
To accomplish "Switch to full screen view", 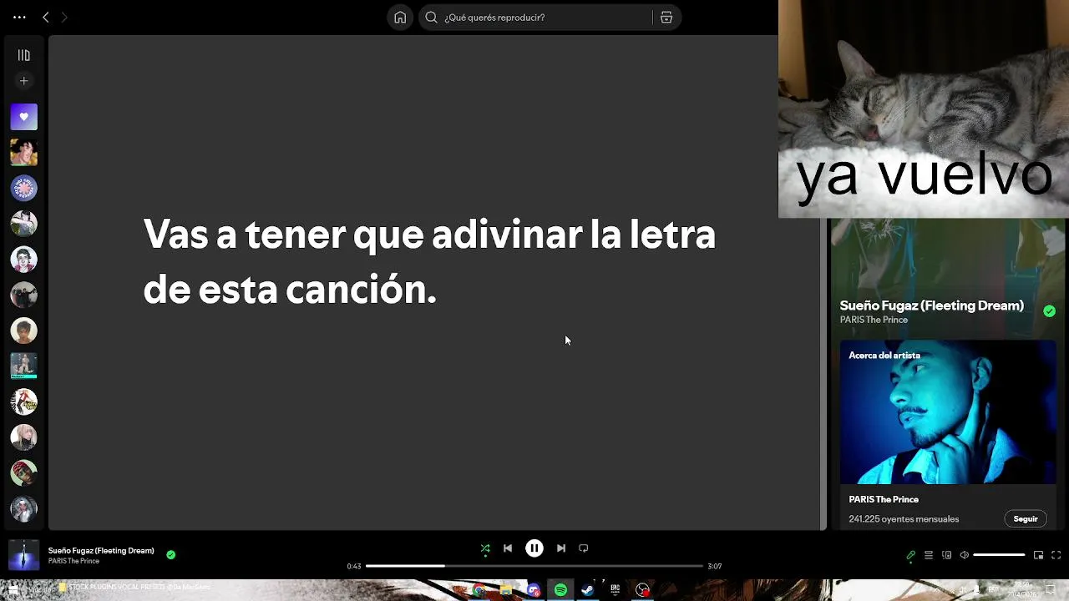I will pos(1056,555).
